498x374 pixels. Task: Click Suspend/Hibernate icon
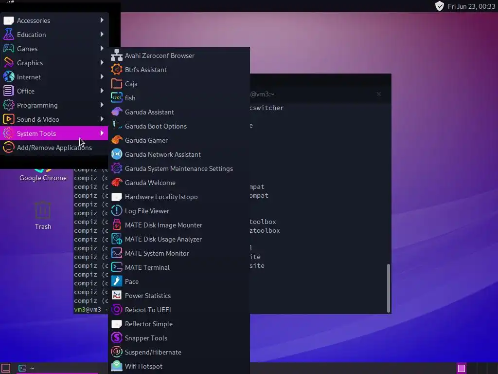coord(117,352)
